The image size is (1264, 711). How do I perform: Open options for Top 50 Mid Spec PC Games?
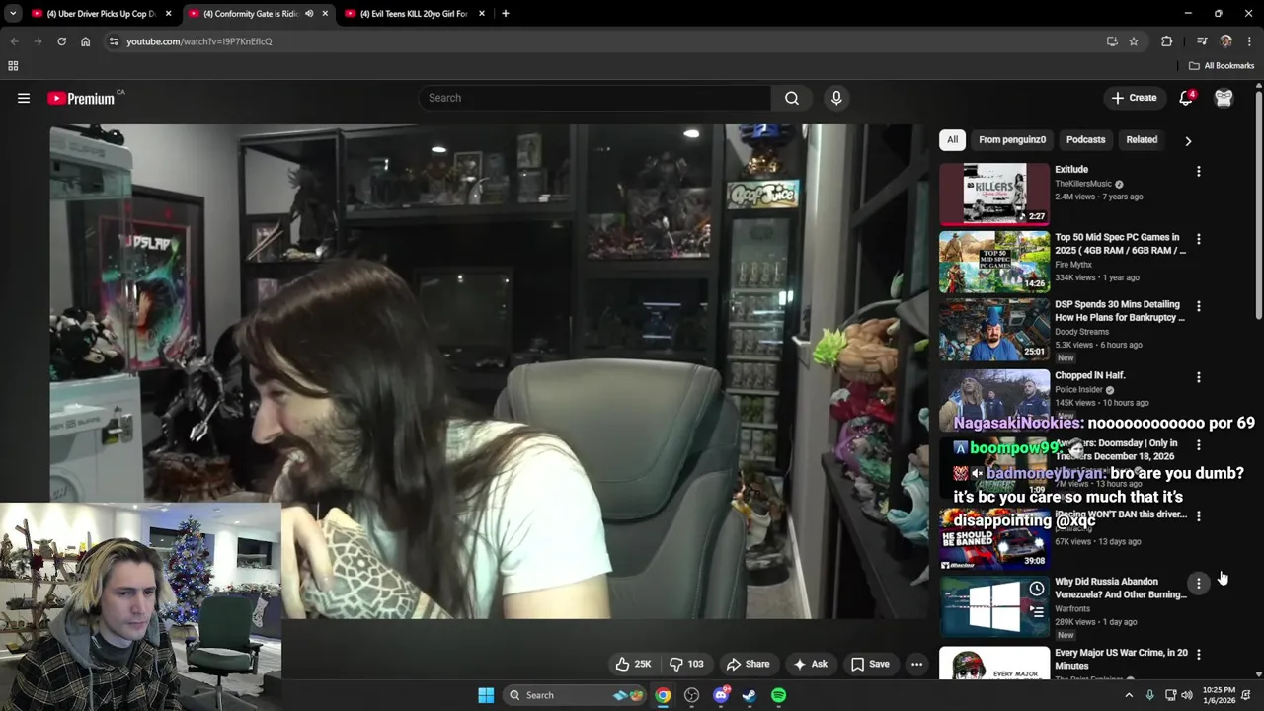click(1198, 239)
